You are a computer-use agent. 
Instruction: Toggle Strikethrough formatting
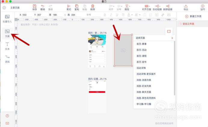123,15
